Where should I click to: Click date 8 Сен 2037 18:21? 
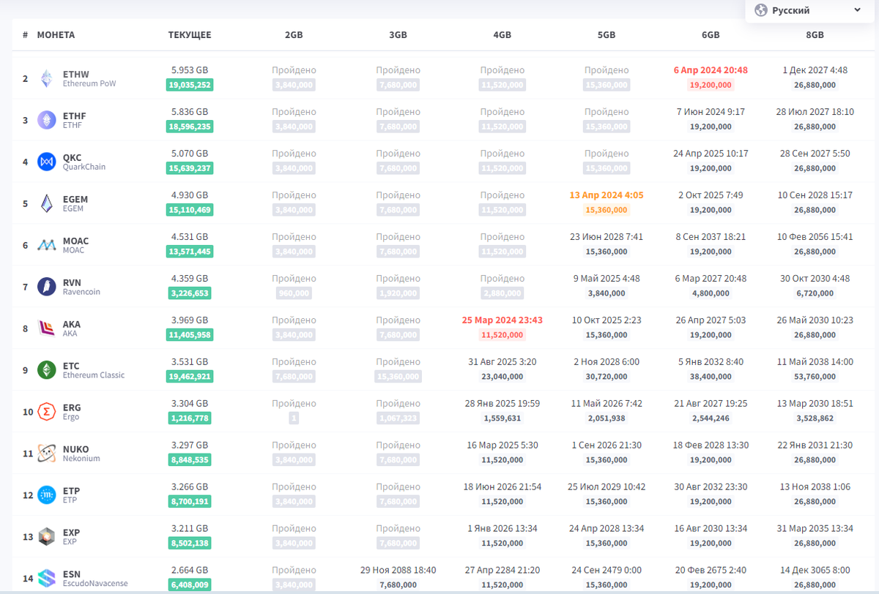(711, 237)
